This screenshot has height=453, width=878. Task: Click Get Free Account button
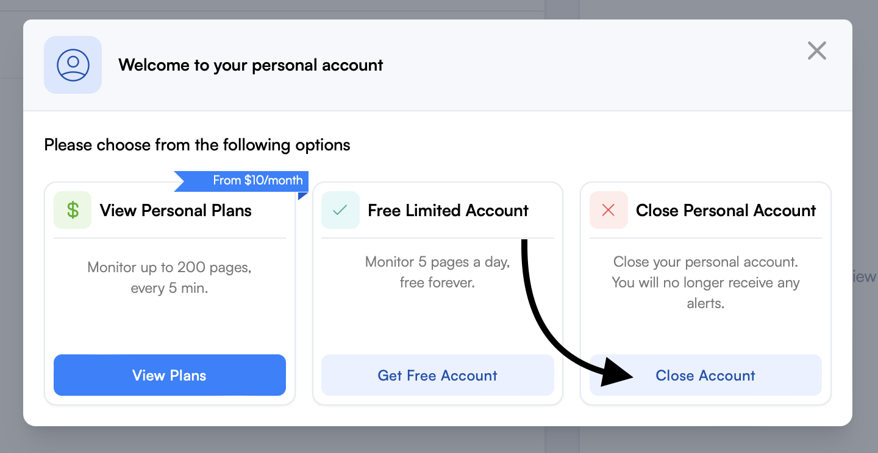click(438, 375)
